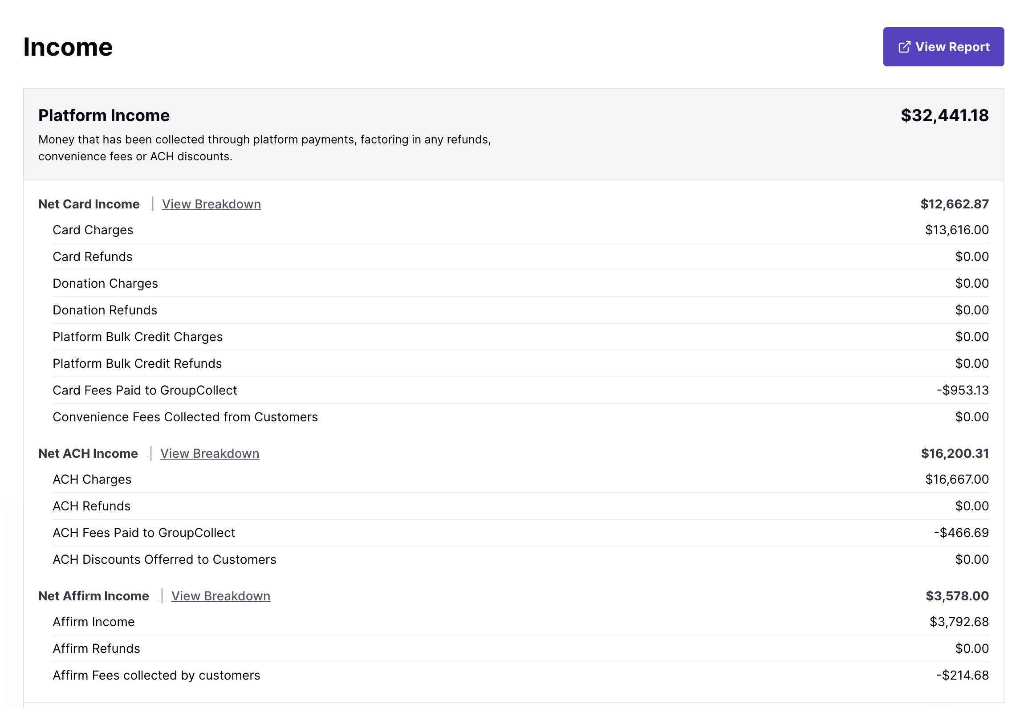Screen dimensions: 1024x709
Task: Click the Income page title
Action: tap(68, 47)
